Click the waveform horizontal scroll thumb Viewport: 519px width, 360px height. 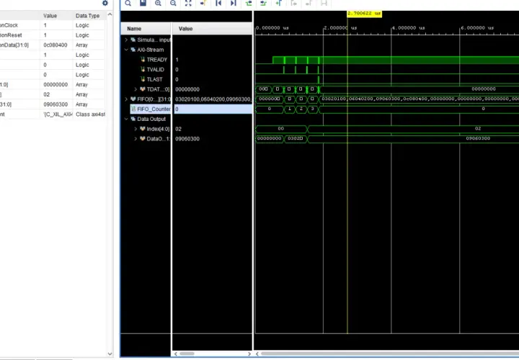tap(390, 354)
